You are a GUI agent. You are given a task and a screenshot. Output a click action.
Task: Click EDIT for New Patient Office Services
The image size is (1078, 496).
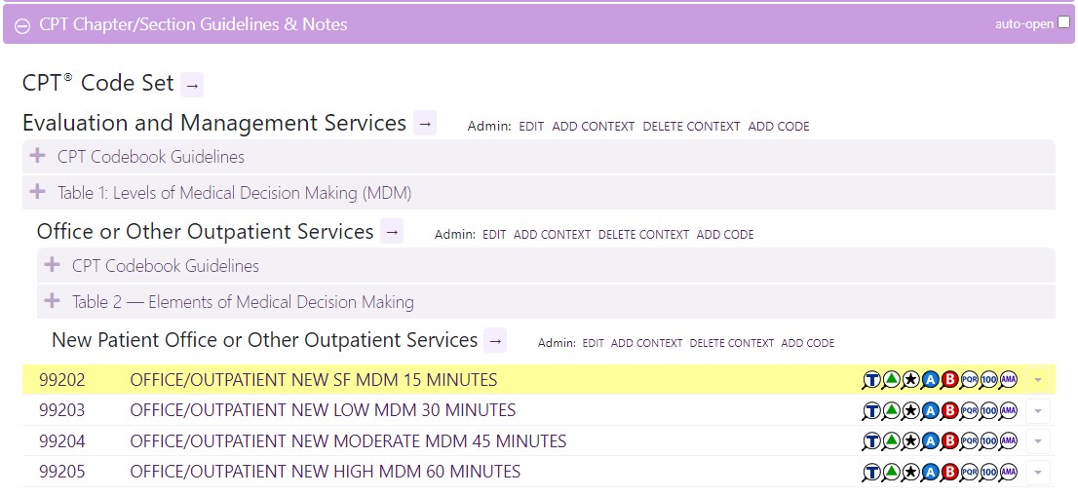coord(594,343)
